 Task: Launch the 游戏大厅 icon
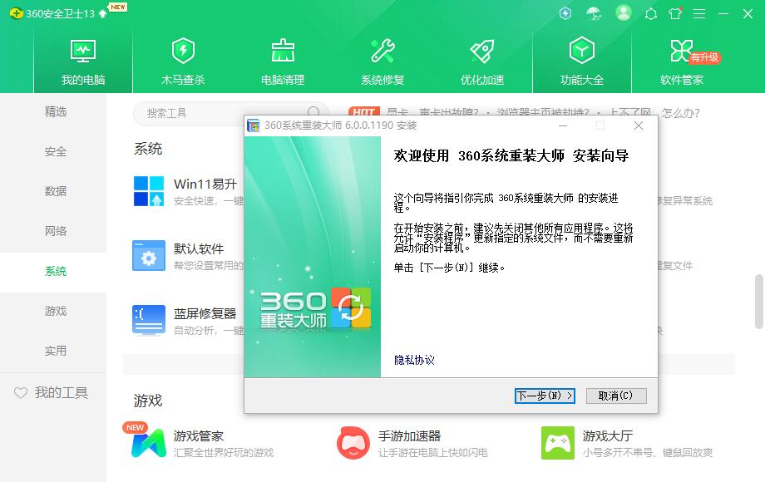[x=558, y=442]
